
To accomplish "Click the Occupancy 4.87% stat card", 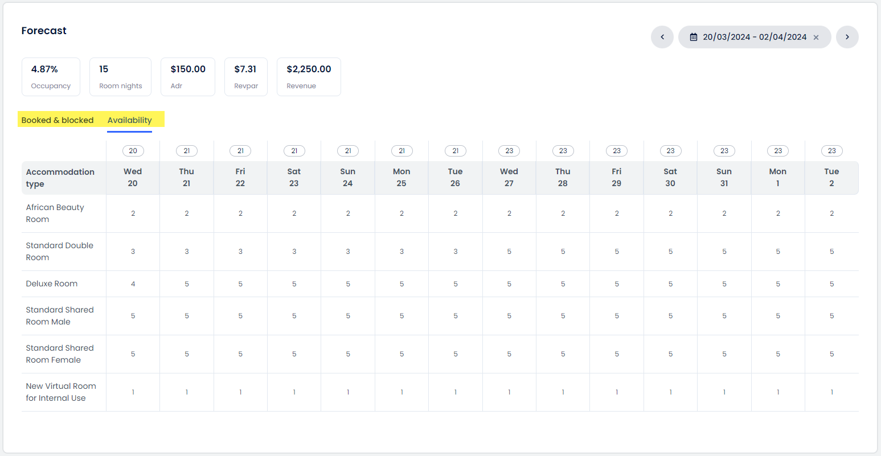I will 51,77.
